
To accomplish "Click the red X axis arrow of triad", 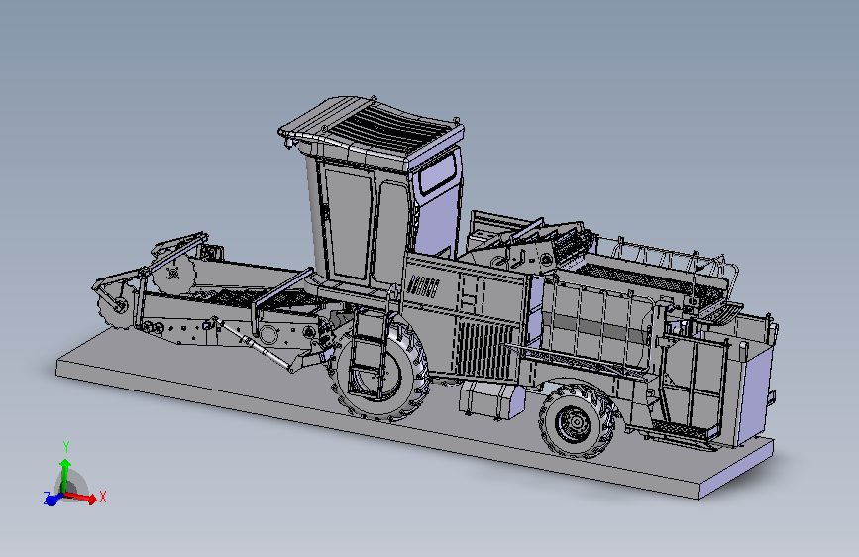I will pyautogui.click(x=82, y=497).
